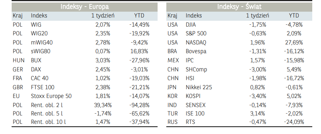Click the Indeksy - Świat table header
The width and height of the screenshot is (321, 134).
(239, 7)
